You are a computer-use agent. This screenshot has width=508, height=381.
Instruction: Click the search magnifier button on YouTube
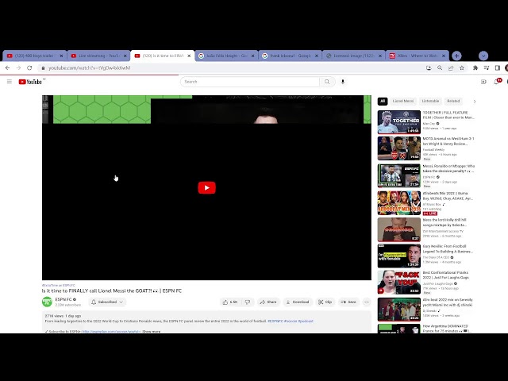pyautogui.click(x=327, y=82)
